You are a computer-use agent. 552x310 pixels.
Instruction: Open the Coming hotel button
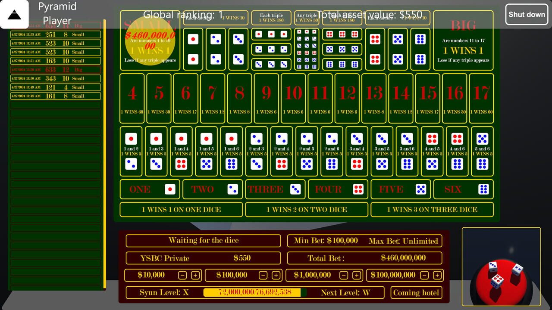coord(416,293)
